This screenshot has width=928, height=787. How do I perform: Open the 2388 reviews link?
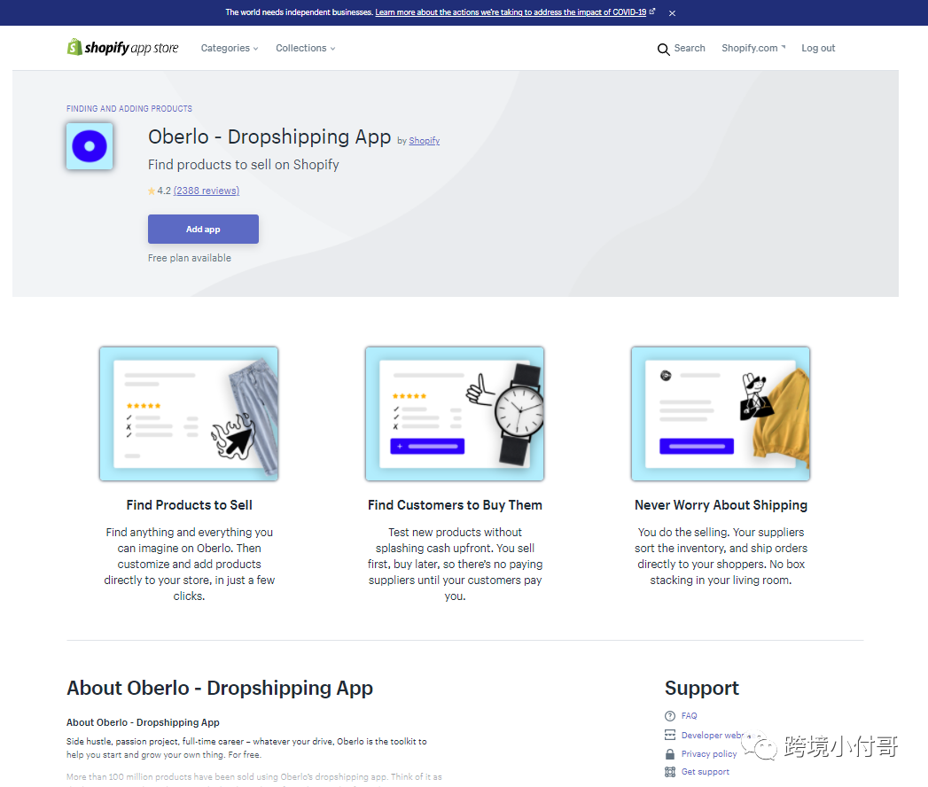(x=207, y=191)
